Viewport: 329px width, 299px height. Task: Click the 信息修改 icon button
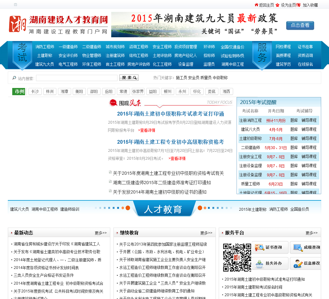click(x=305, y=263)
